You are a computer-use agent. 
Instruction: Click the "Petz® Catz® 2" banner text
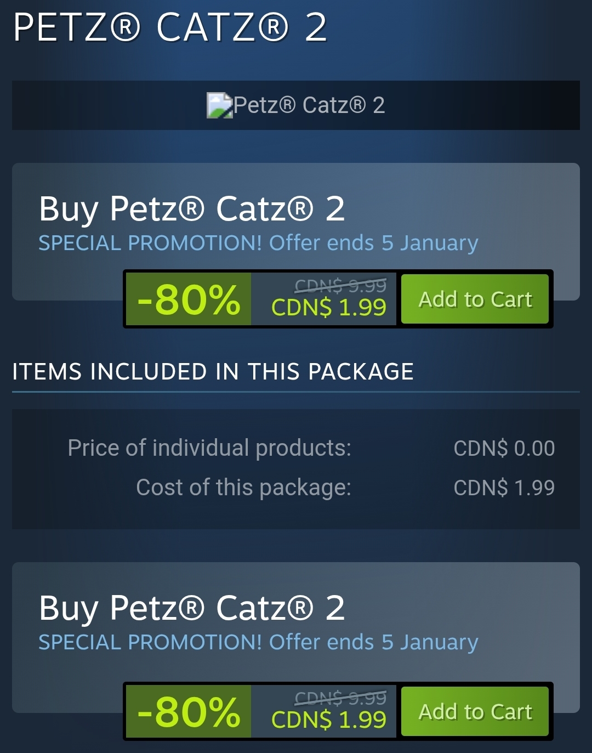coord(309,105)
